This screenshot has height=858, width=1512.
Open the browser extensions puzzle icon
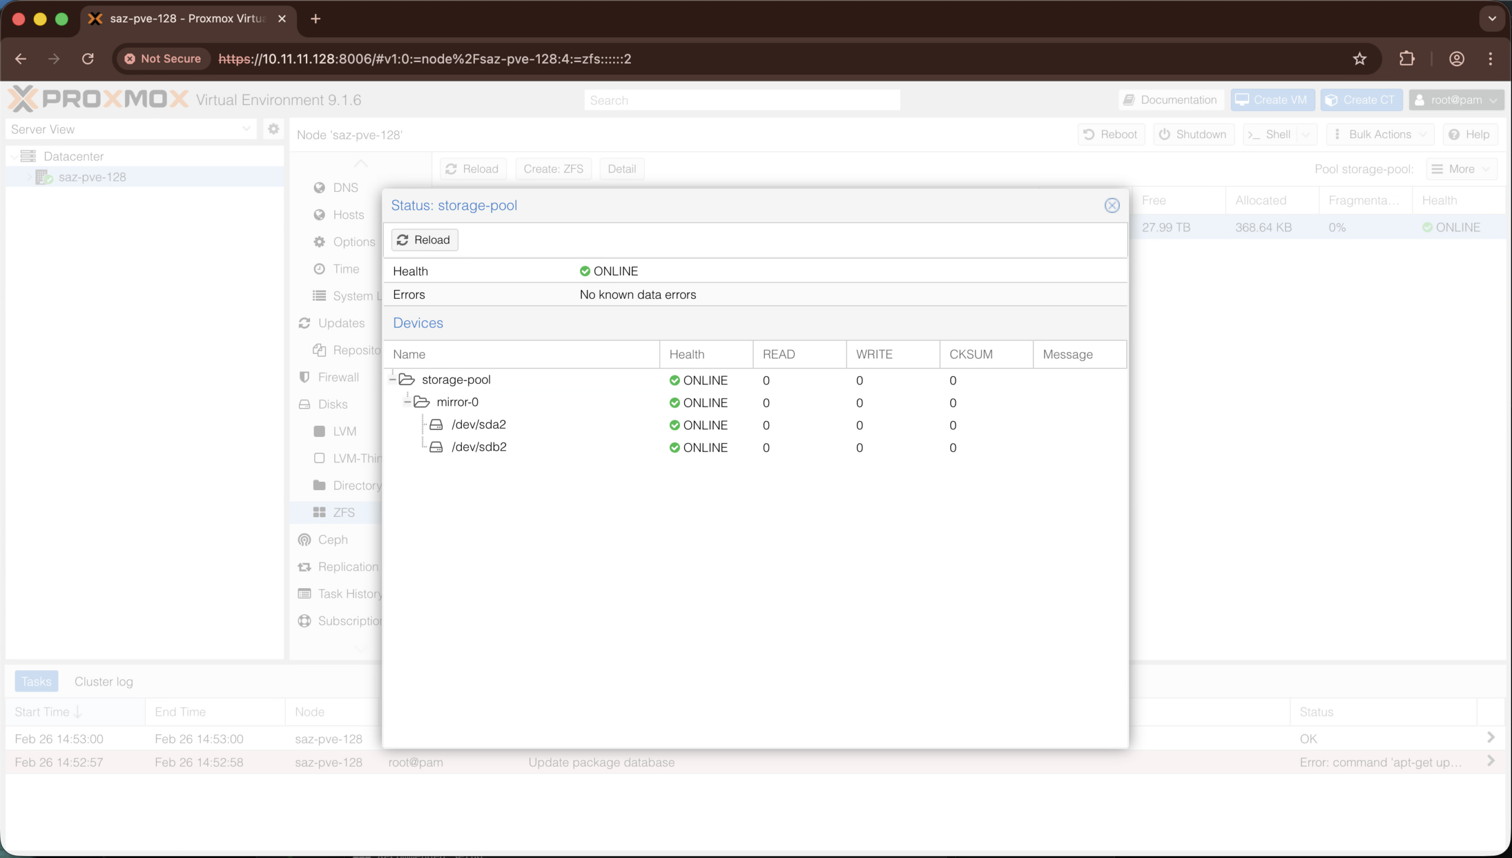tap(1407, 59)
